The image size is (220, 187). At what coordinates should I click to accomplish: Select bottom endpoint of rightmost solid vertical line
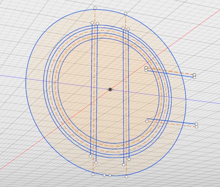(x=129, y=159)
